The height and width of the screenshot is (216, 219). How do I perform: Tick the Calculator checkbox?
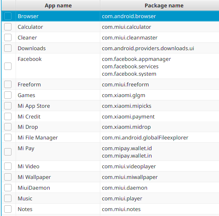click(8, 27)
